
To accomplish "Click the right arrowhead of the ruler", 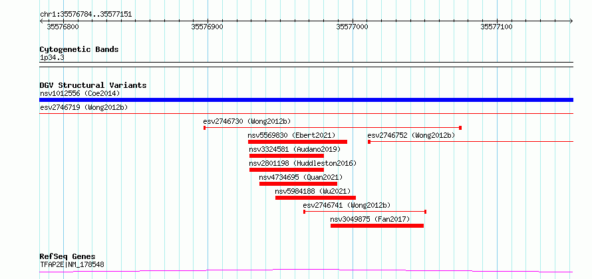I will [x=571, y=21].
